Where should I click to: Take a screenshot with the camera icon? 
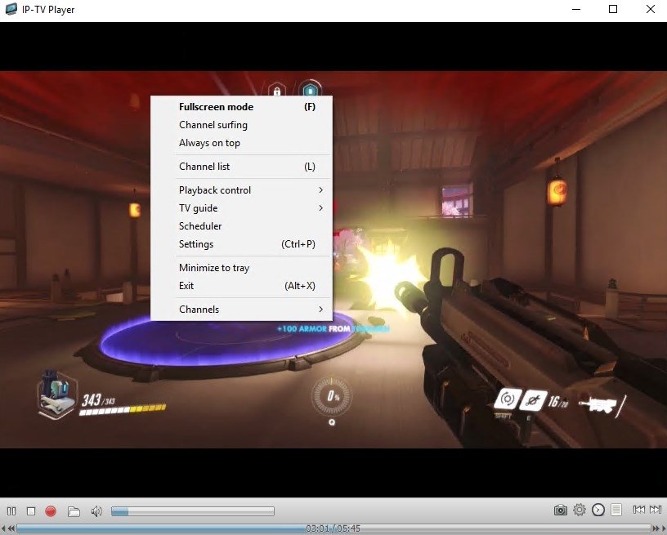click(x=561, y=510)
